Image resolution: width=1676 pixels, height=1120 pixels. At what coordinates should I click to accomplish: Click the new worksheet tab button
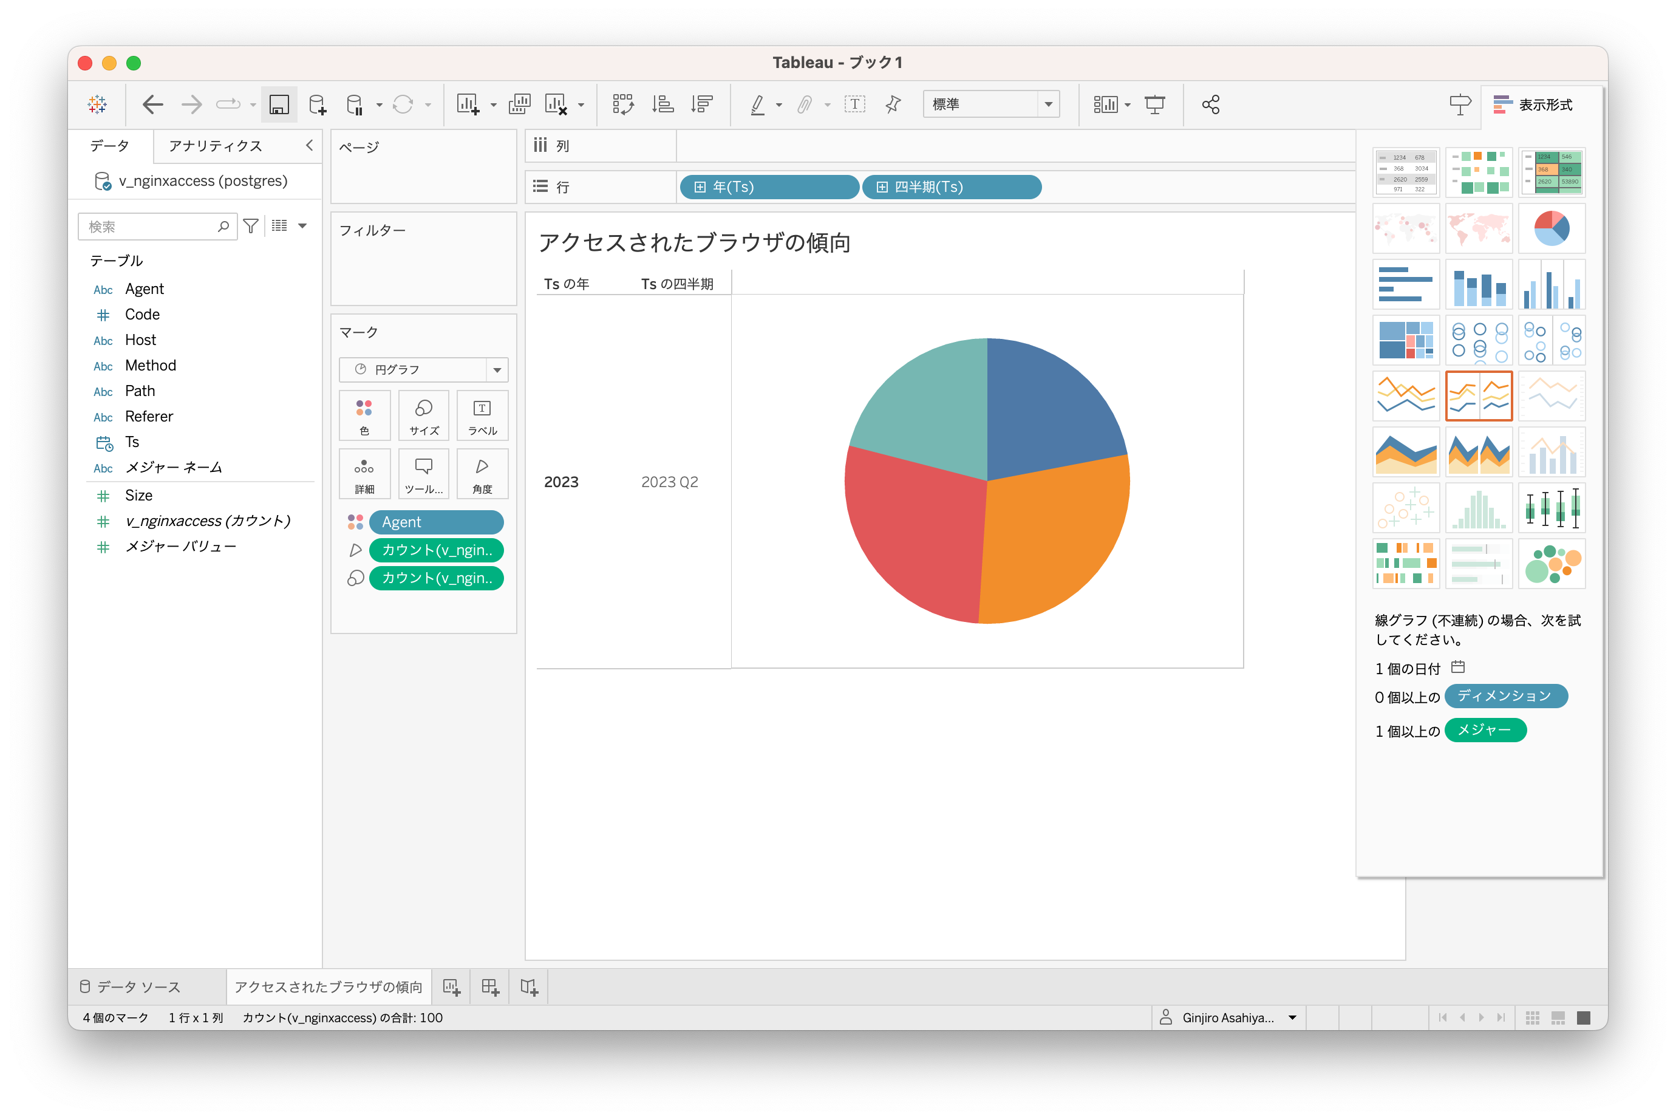(451, 986)
